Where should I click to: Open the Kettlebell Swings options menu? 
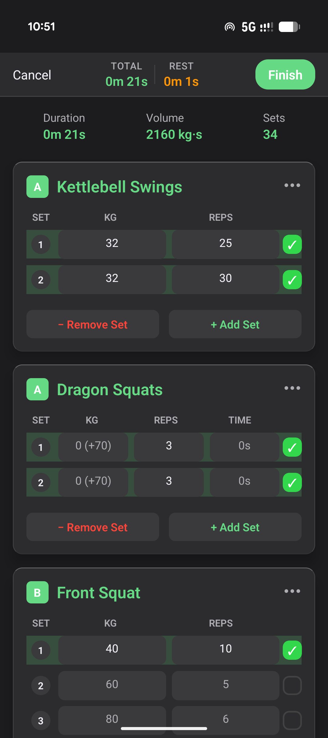coord(292,185)
